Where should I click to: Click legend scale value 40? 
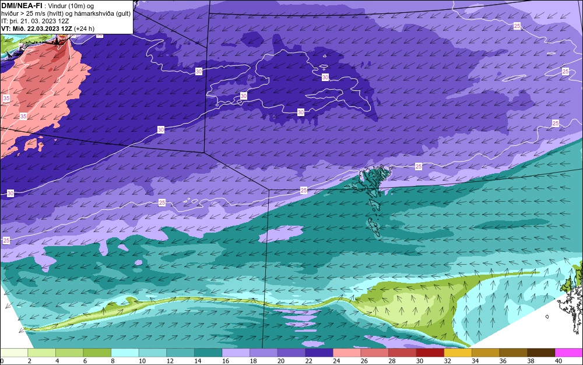(x=558, y=361)
